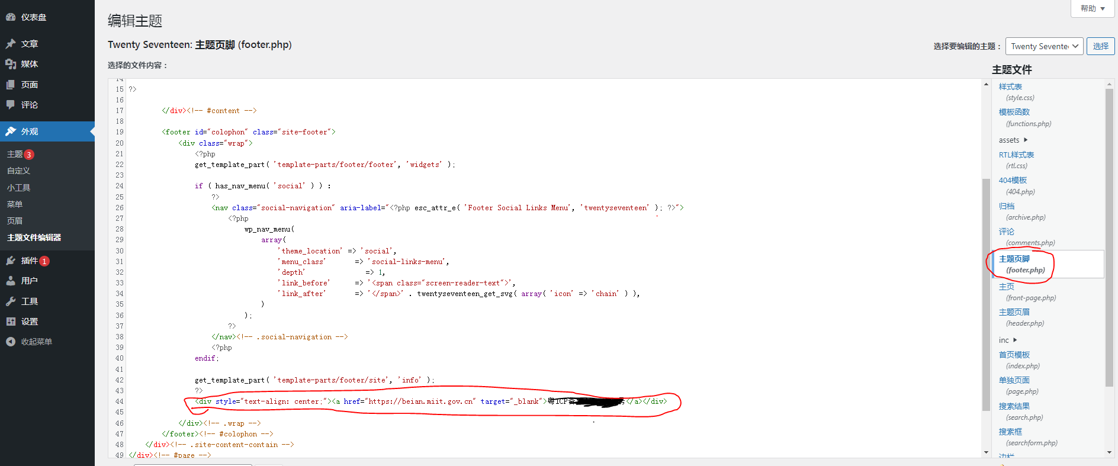Open the 页面 pages menu

coord(47,85)
